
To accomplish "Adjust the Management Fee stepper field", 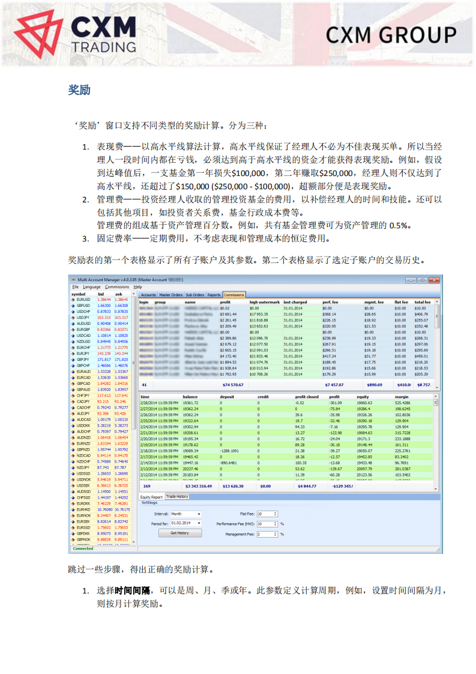I will click(x=267, y=534).
